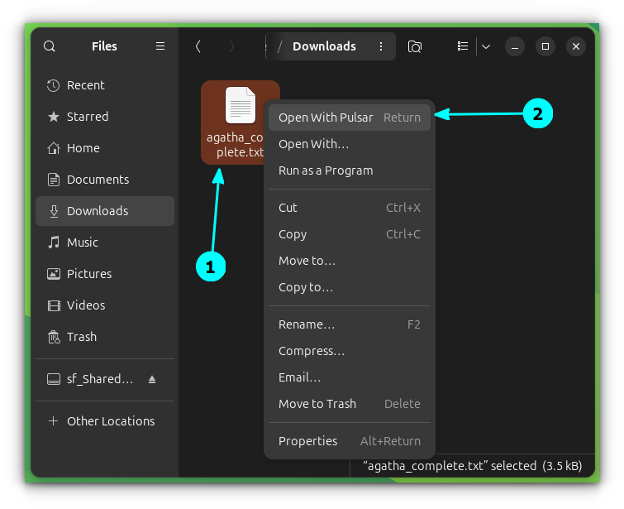Viewport: 624px width, 509px height.
Task: Open the Files hamburger menu
Action: [x=160, y=46]
